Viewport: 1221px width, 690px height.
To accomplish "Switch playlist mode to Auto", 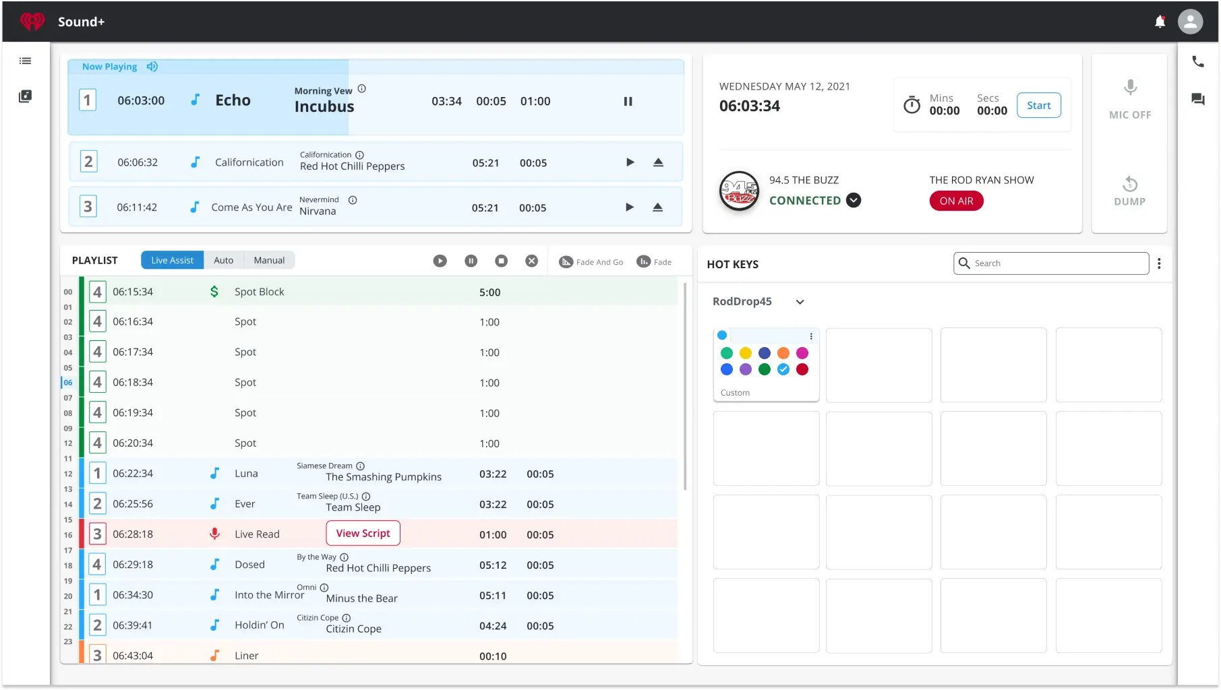I will coord(223,260).
